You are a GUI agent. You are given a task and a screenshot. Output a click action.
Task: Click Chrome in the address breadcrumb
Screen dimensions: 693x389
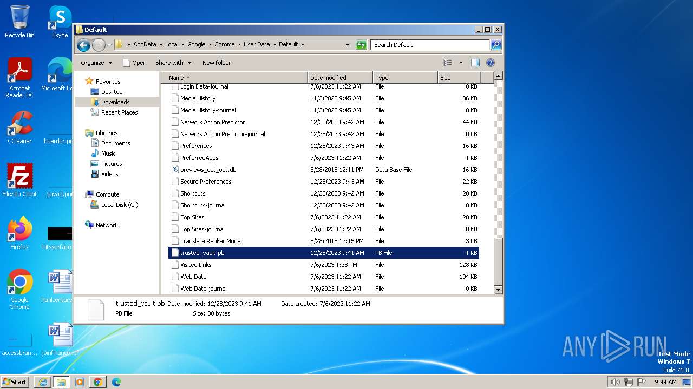point(224,45)
